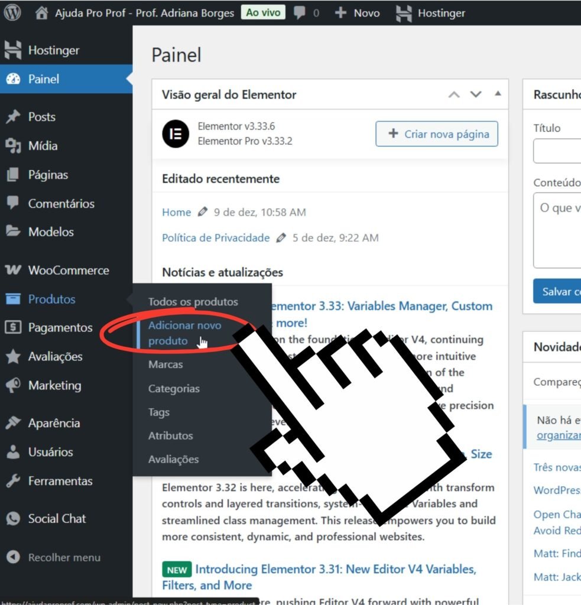Click the WordPress logo icon
The image size is (581, 605).
[x=12, y=12]
